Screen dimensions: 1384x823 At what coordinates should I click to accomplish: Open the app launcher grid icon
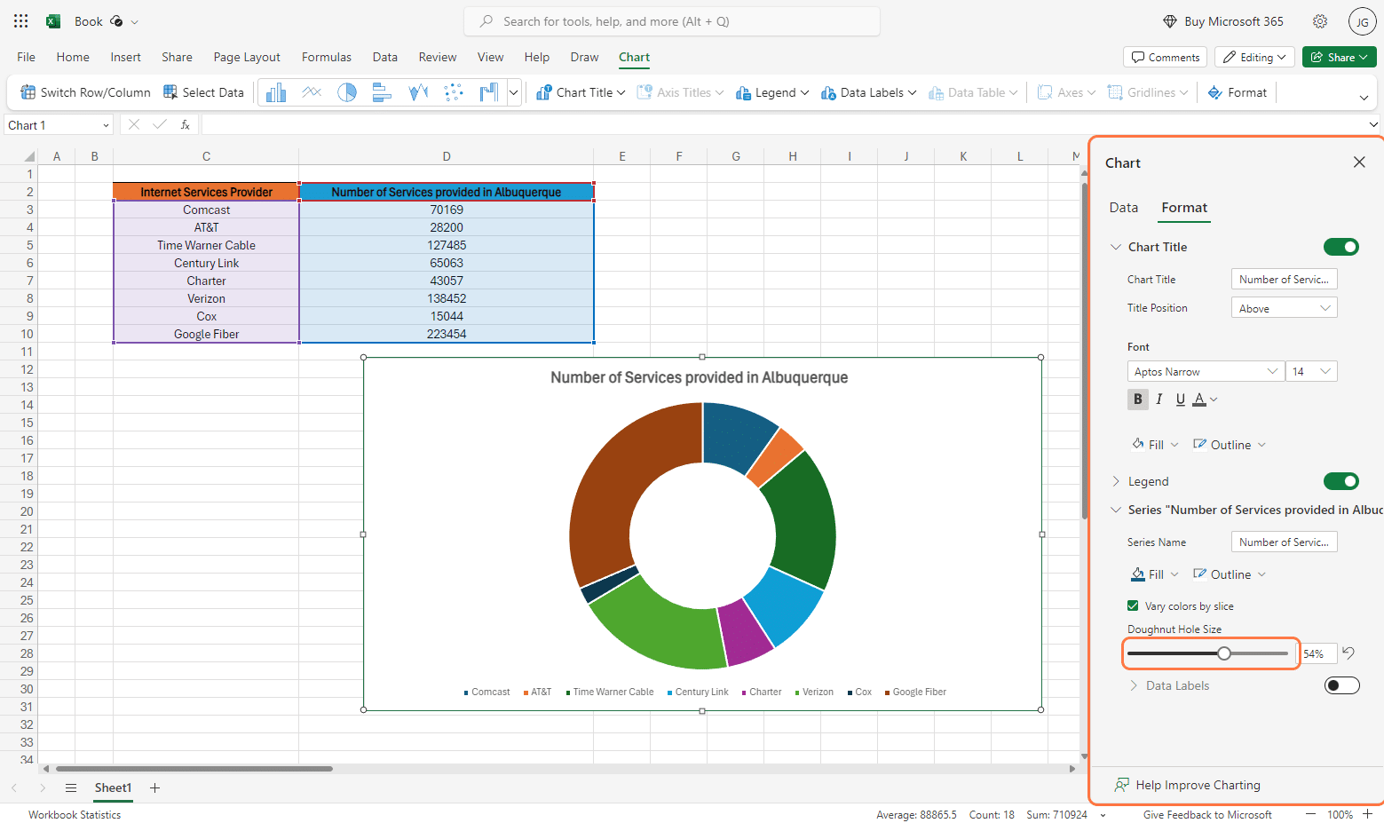click(x=20, y=21)
